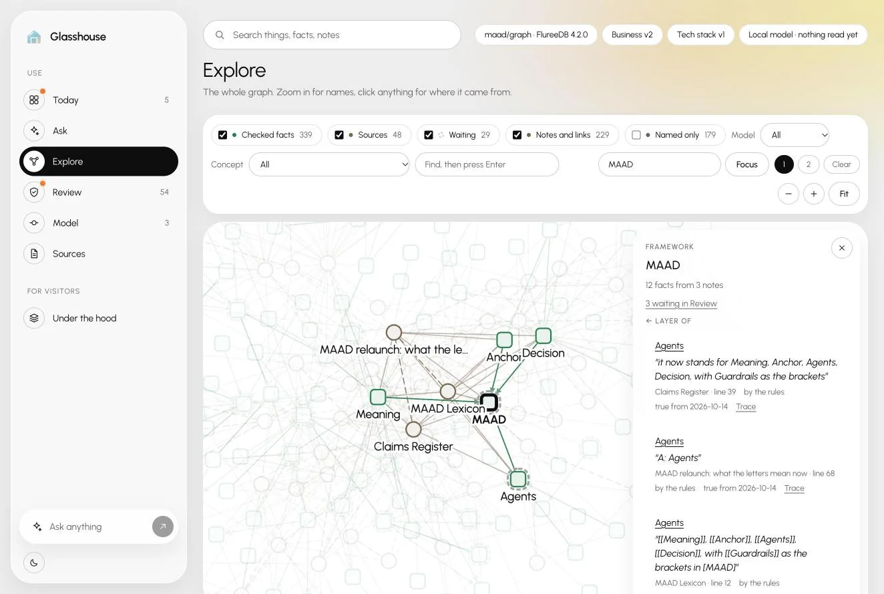Click the Focus button
This screenshot has width=884, height=594.
click(x=747, y=164)
